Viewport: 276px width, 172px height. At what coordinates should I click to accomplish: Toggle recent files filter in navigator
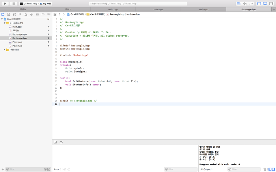pos(45,169)
